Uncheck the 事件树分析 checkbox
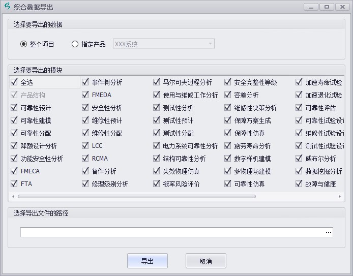 (85, 82)
